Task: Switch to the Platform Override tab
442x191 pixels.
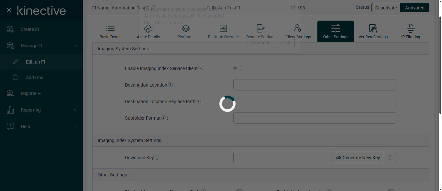Action: click(x=223, y=31)
